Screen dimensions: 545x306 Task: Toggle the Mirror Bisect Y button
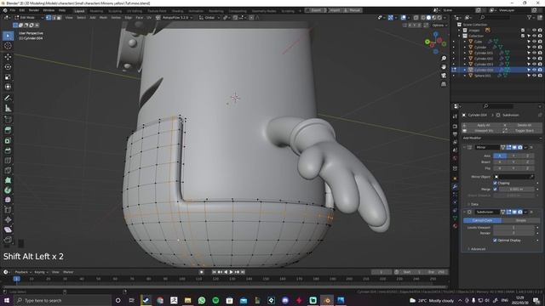pos(513,162)
